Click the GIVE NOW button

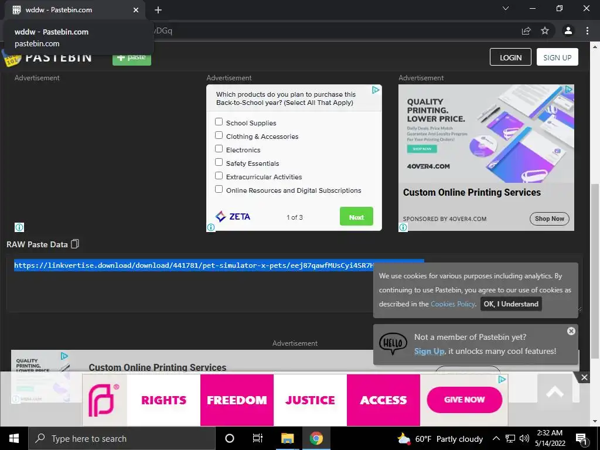[464, 400]
